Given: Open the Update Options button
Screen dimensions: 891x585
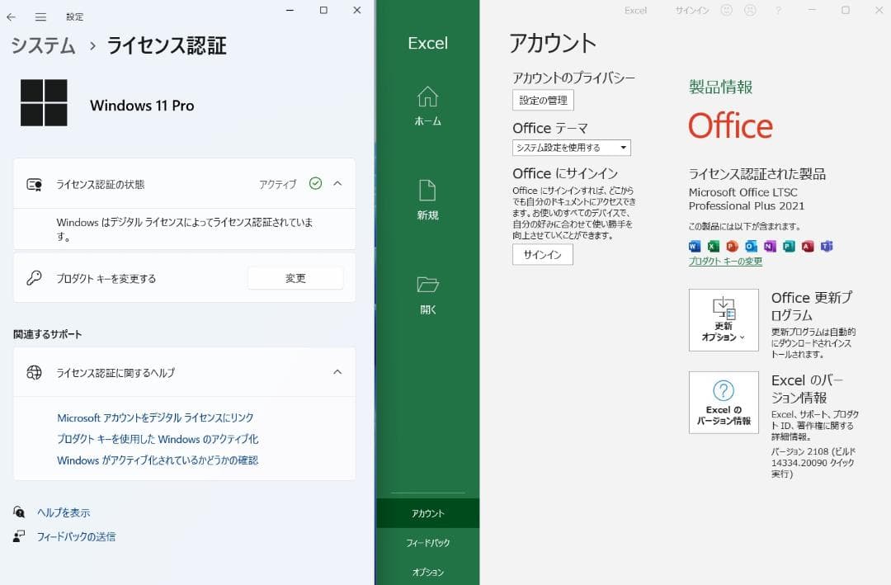Looking at the screenshot, I should point(724,320).
